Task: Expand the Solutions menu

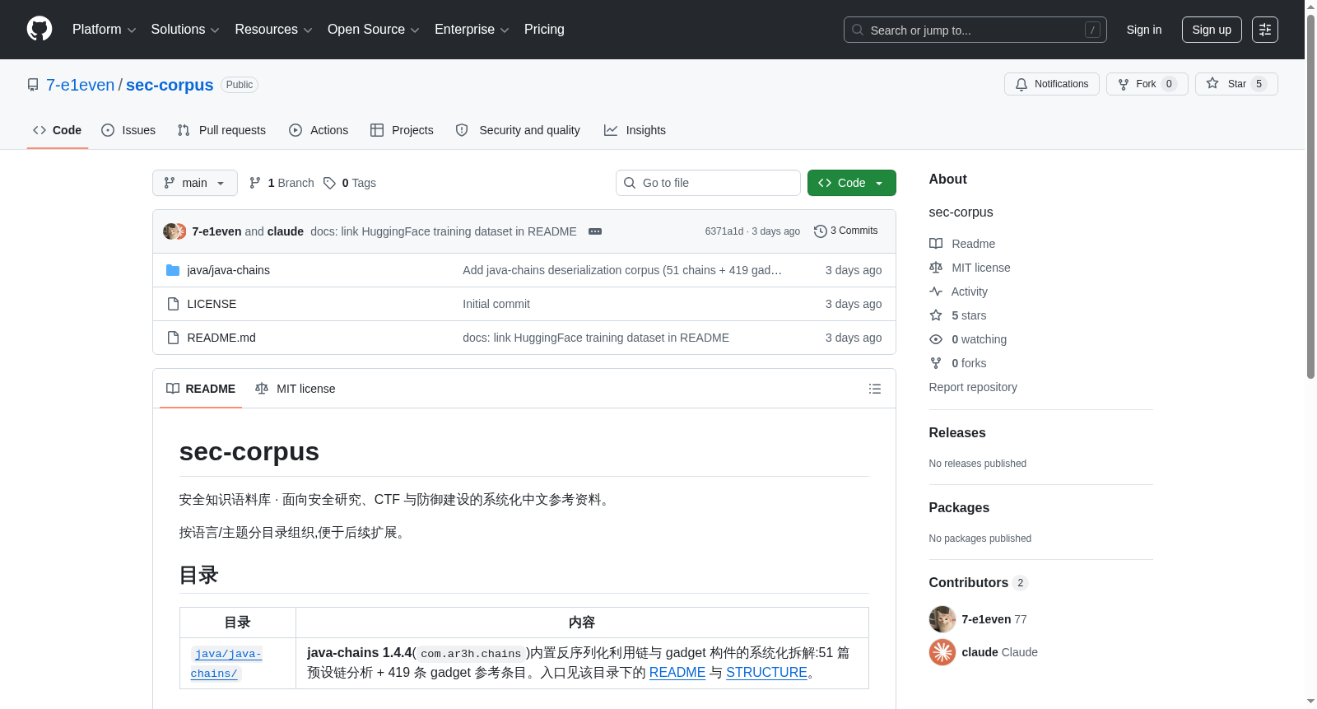Action: (185, 30)
